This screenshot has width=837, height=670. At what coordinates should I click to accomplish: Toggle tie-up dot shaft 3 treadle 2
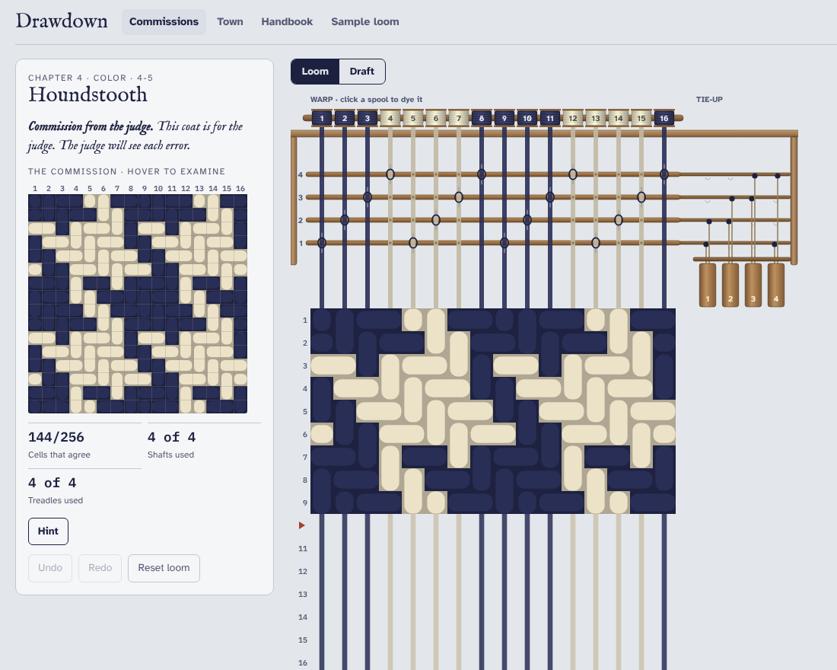coord(732,199)
